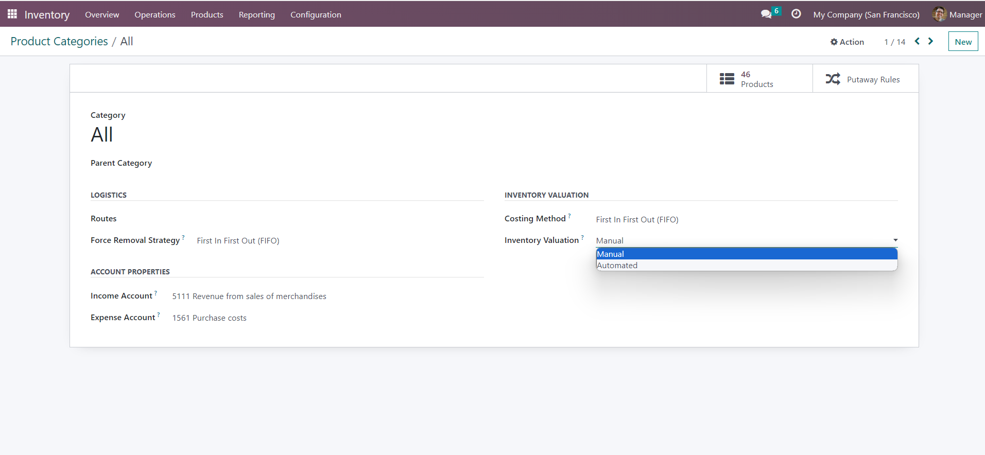The image size is (985, 455).
Task: Go back to Product Categories breadcrumb
Action: 59,41
